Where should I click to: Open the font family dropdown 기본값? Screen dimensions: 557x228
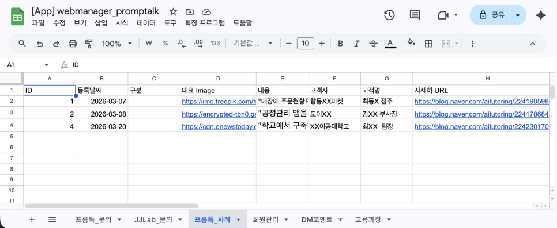coord(253,44)
